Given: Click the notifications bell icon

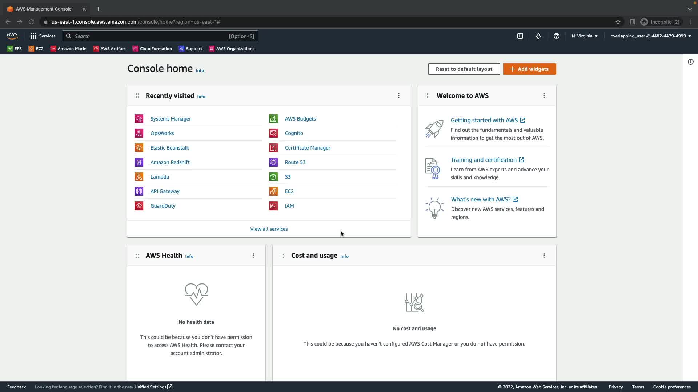Looking at the screenshot, I should click(x=538, y=36).
